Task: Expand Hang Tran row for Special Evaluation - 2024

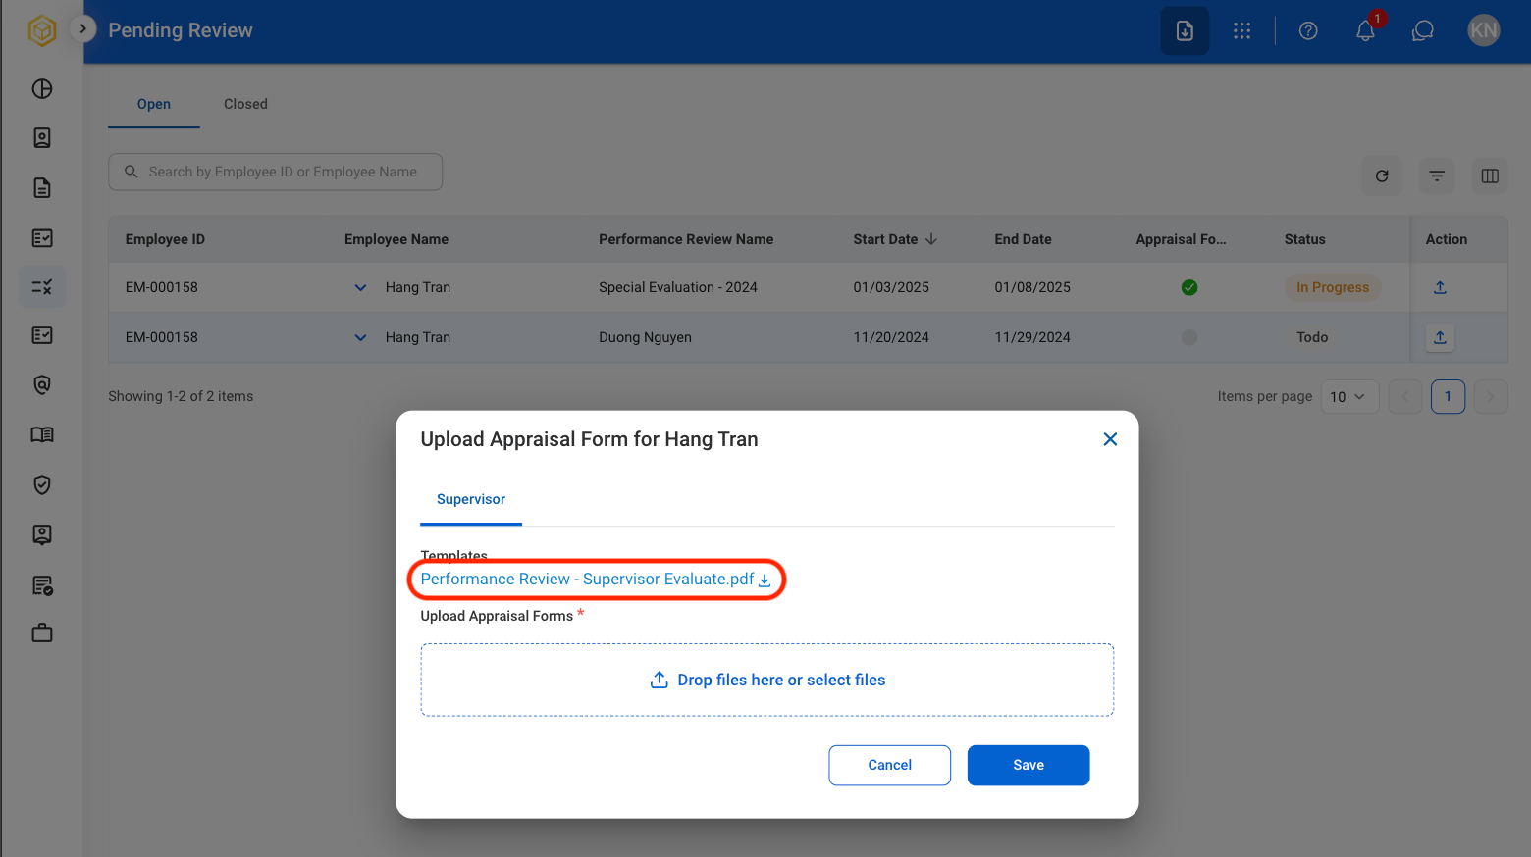Action: 360,288
